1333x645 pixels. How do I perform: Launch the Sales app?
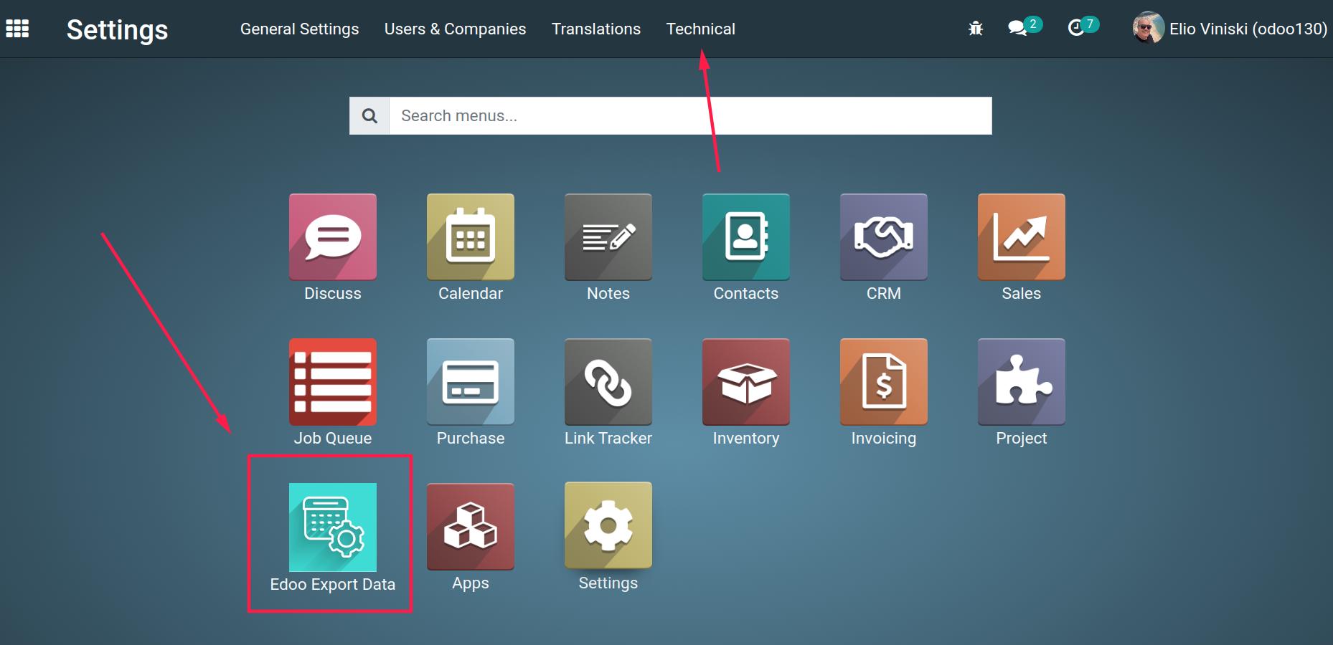click(1022, 237)
